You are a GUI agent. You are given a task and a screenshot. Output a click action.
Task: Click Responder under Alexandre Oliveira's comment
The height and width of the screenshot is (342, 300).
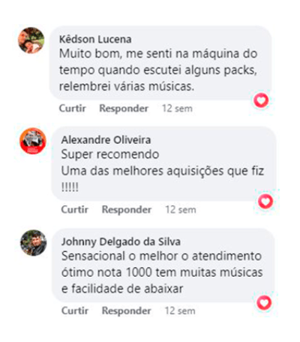(127, 210)
